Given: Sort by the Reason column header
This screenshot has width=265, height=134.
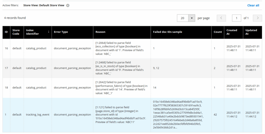Looking at the screenshot, I should [100, 32].
